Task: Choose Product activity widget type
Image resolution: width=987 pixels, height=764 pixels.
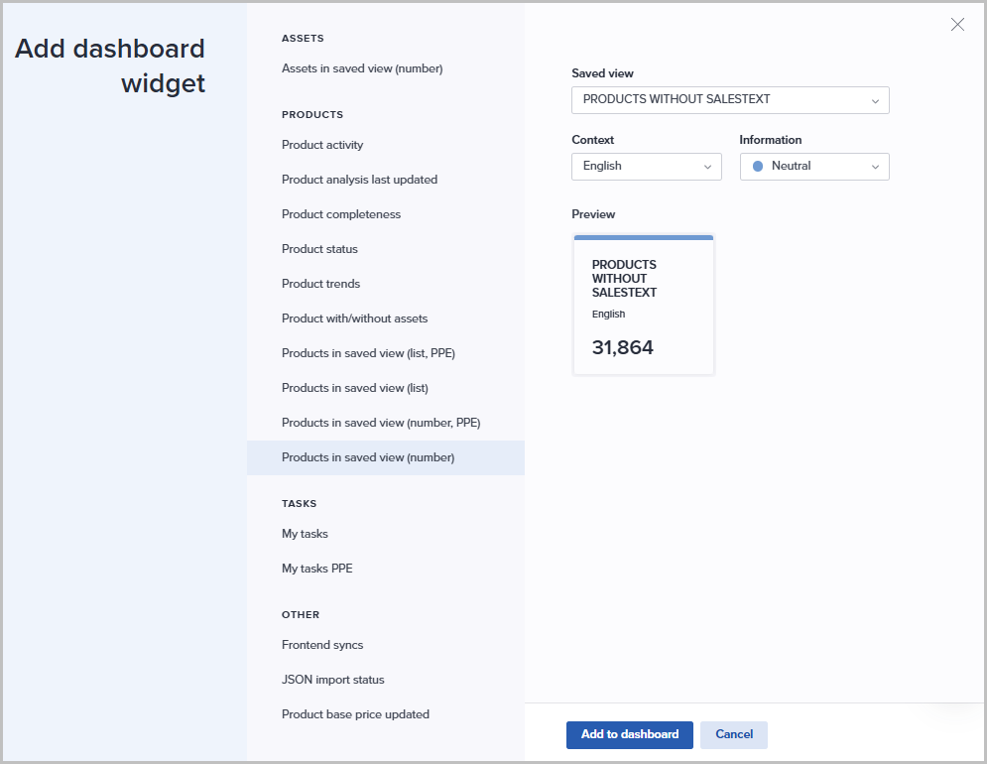Action: (x=322, y=145)
